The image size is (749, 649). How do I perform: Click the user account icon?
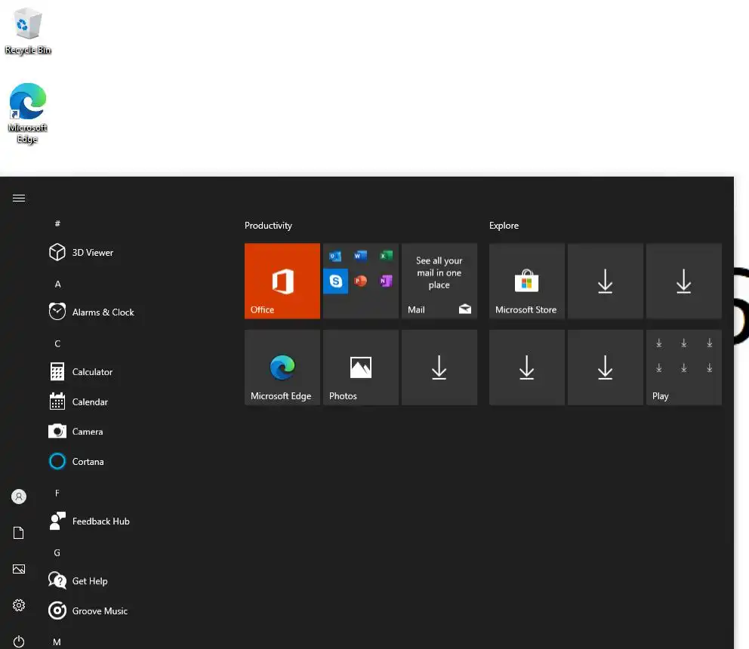[x=19, y=497]
